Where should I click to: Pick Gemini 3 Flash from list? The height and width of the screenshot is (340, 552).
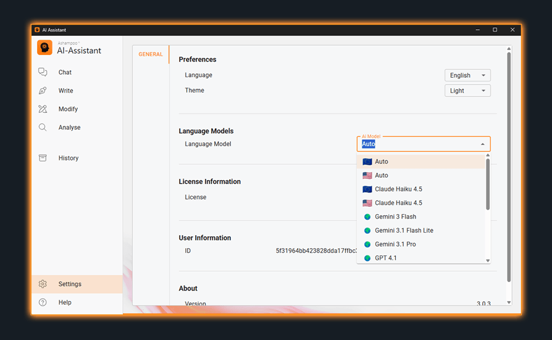click(421, 217)
